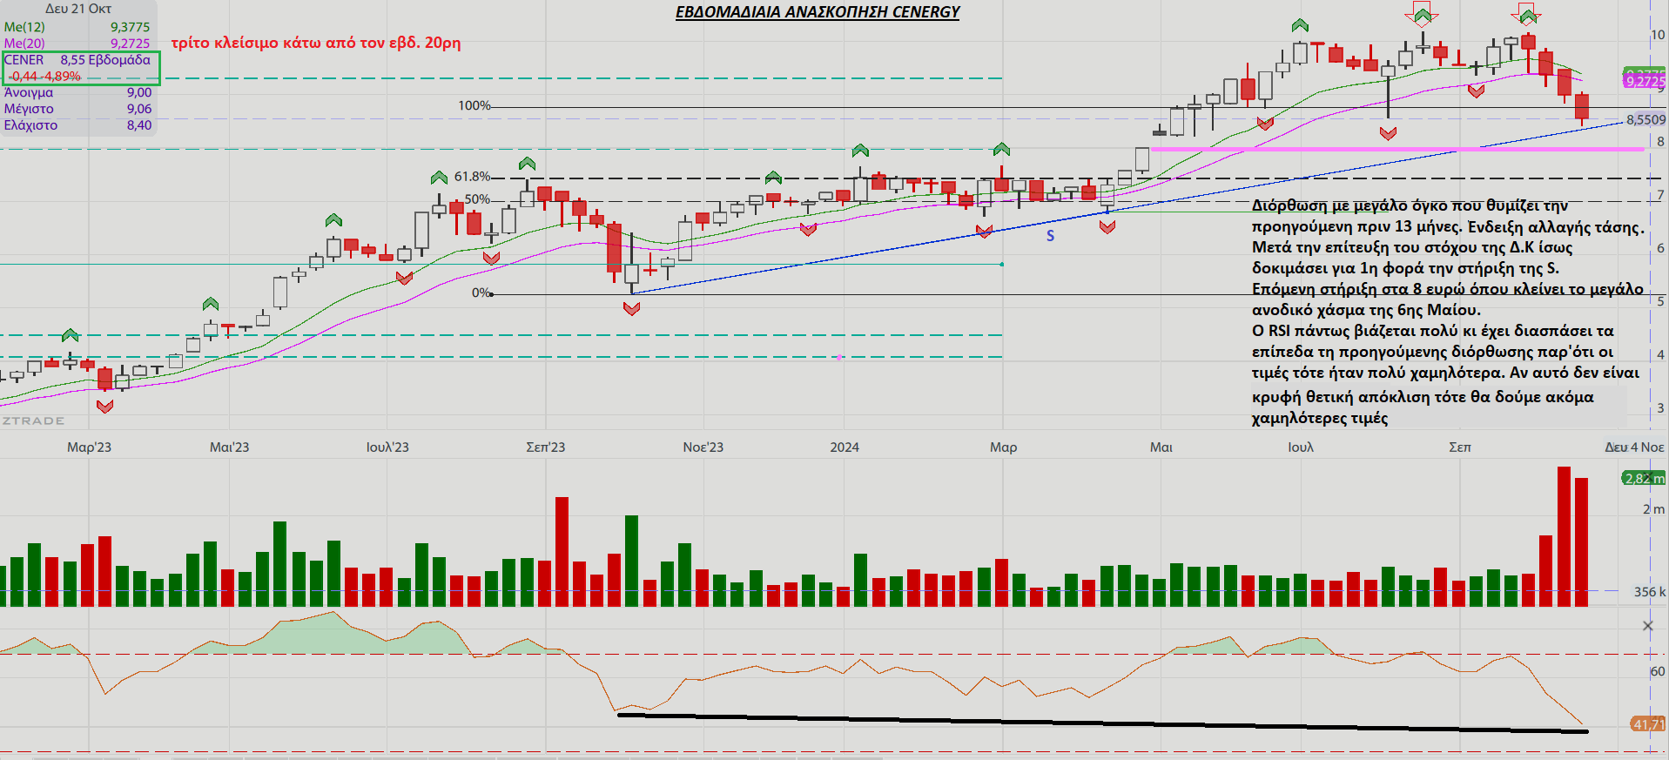Select the annotation's last line 'χαμηλότερες τιμές'

tap(1320, 419)
